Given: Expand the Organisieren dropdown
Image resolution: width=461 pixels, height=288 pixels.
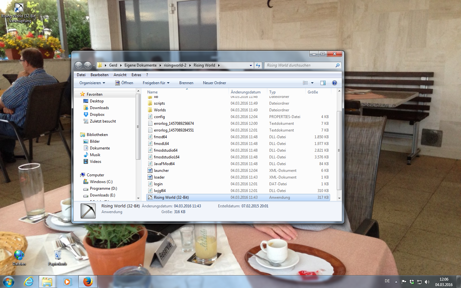Looking at the screenshot, I should (92, 83).
